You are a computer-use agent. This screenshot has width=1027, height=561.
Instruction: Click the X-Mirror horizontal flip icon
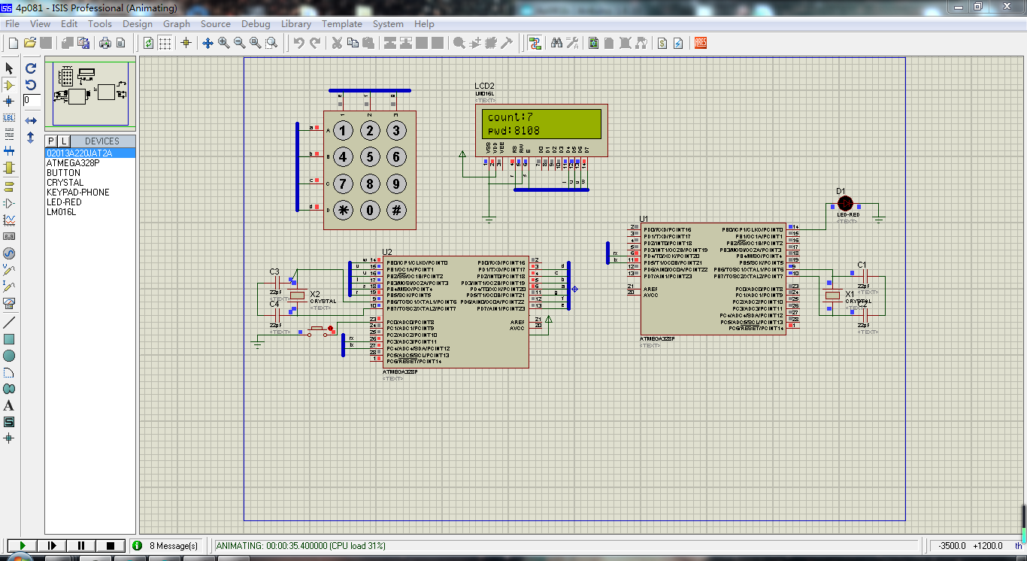(31, 120)
